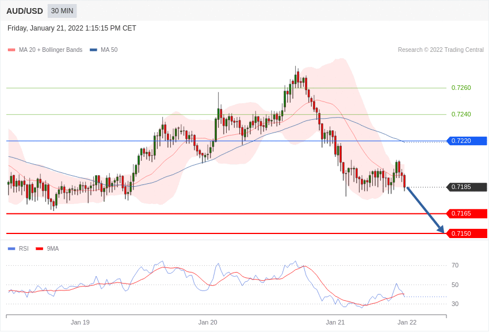
Task: Click the blue 0.7220 pivot price tag
Action: (x=467, y=141)
